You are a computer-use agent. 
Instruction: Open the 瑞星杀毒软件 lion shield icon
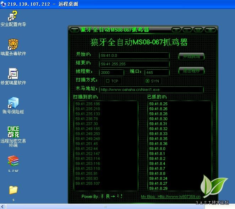click(13, 45)
